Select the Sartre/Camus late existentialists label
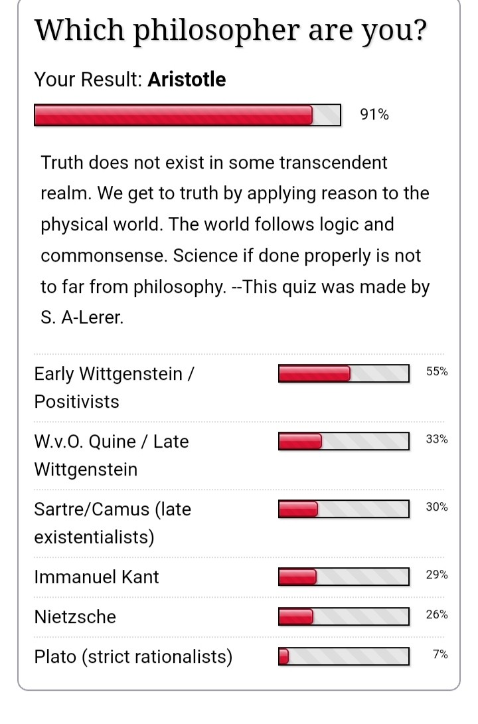This screenshot has width=478, height=724. tap(112, 523)
